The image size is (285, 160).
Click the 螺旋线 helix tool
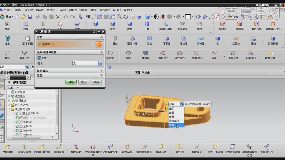146,55
